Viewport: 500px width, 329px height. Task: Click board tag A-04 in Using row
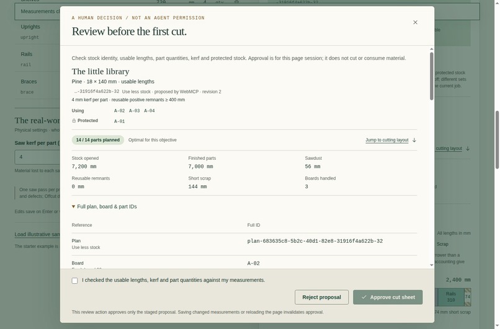tap(150, 111)
